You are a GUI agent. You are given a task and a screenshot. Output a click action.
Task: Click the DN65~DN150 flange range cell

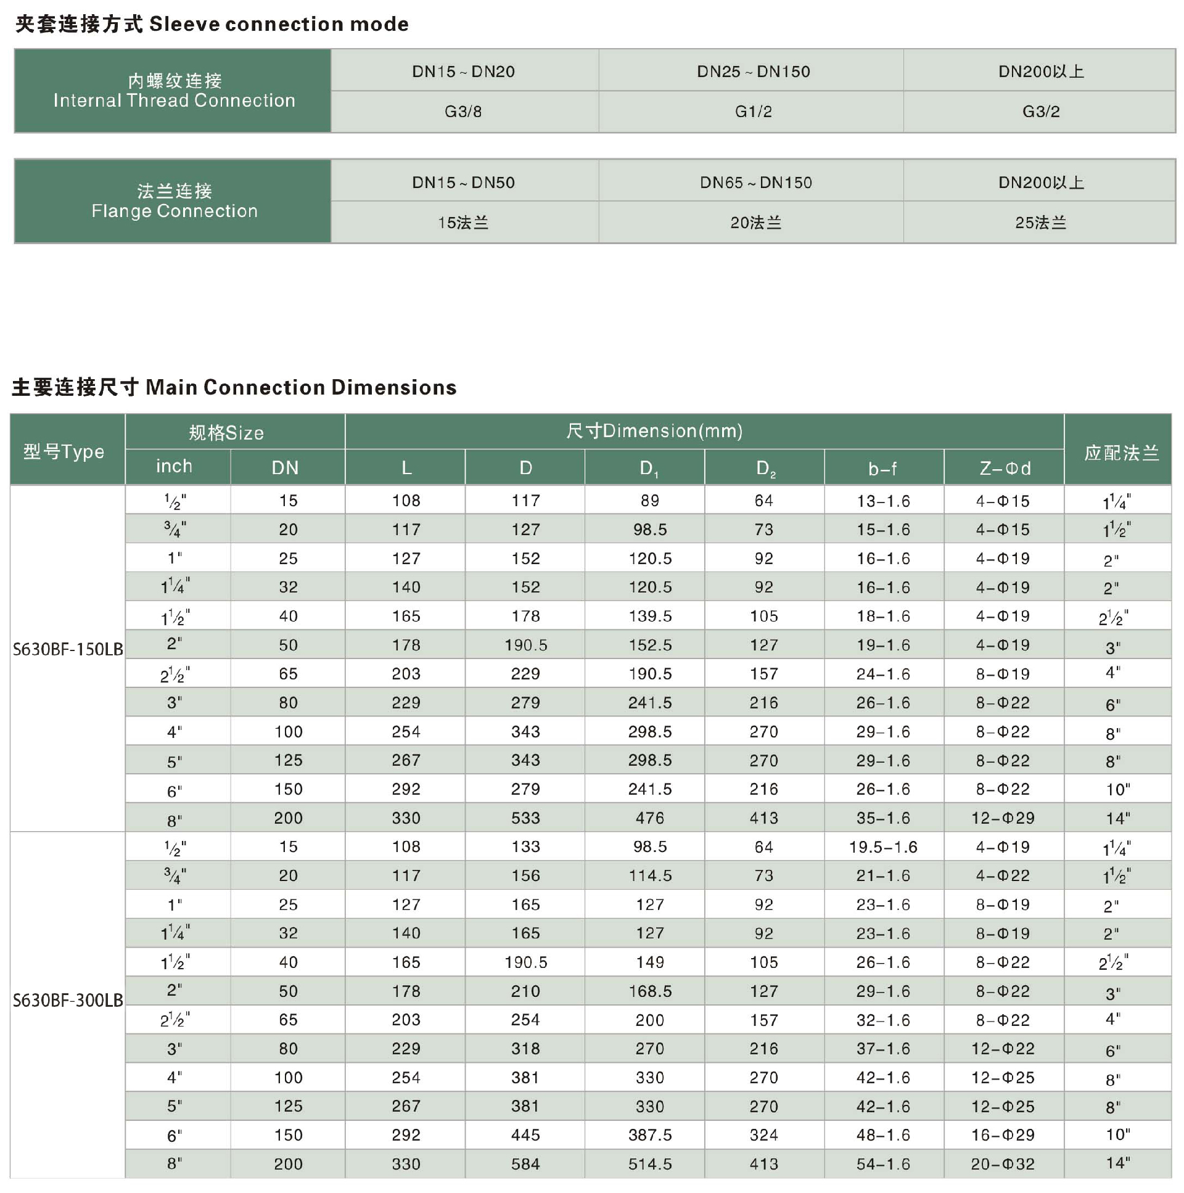pyautogui.click(x=755, y=182)
